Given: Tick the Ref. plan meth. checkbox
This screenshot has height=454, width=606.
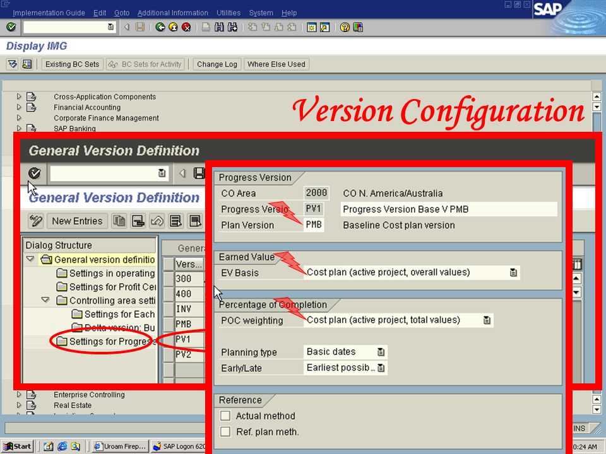Looking at the screenshot, I should 225,431.
